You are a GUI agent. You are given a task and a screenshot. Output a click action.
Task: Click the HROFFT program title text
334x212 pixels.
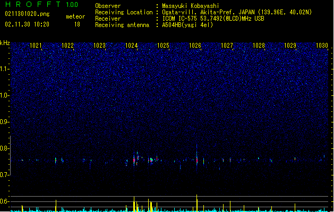pyautogui.click(x=33, y=4)
